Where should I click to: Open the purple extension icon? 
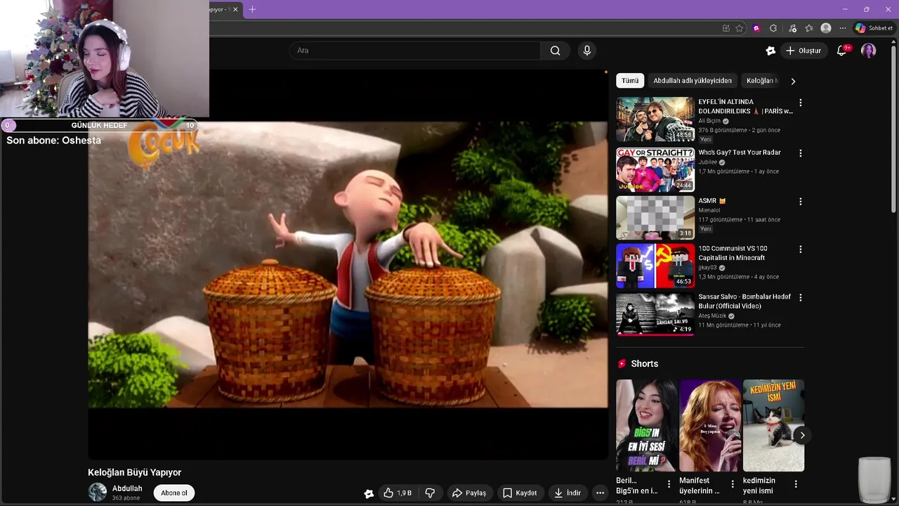[756, 28]
